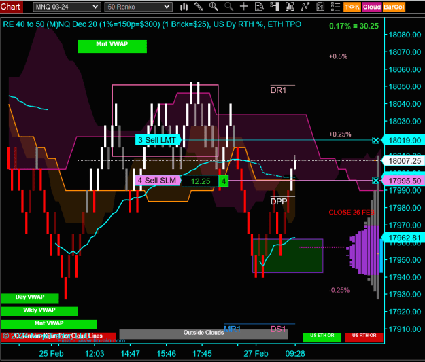Click the US RTH OR red button
This screenshot has width=425, height=362.
click(x=364, y=338)
